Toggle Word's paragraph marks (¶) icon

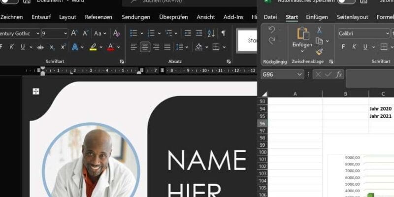pyautogui.click(x=223, y=33)
